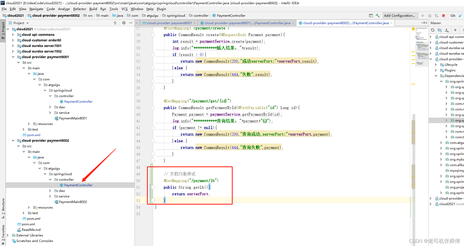The image size is (464, 246).
Task: Expand dao folder under payment8002
Action: tap(50, 191)
